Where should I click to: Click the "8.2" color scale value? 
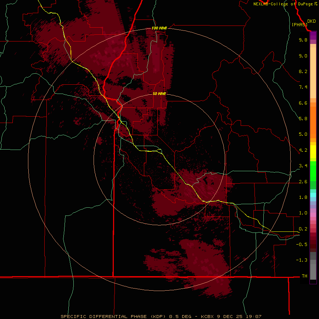303,71
